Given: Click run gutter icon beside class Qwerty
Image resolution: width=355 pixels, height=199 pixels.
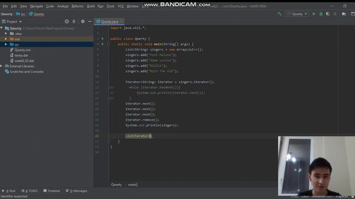Looking at the screenshot, I should click(x=103, y=39).
